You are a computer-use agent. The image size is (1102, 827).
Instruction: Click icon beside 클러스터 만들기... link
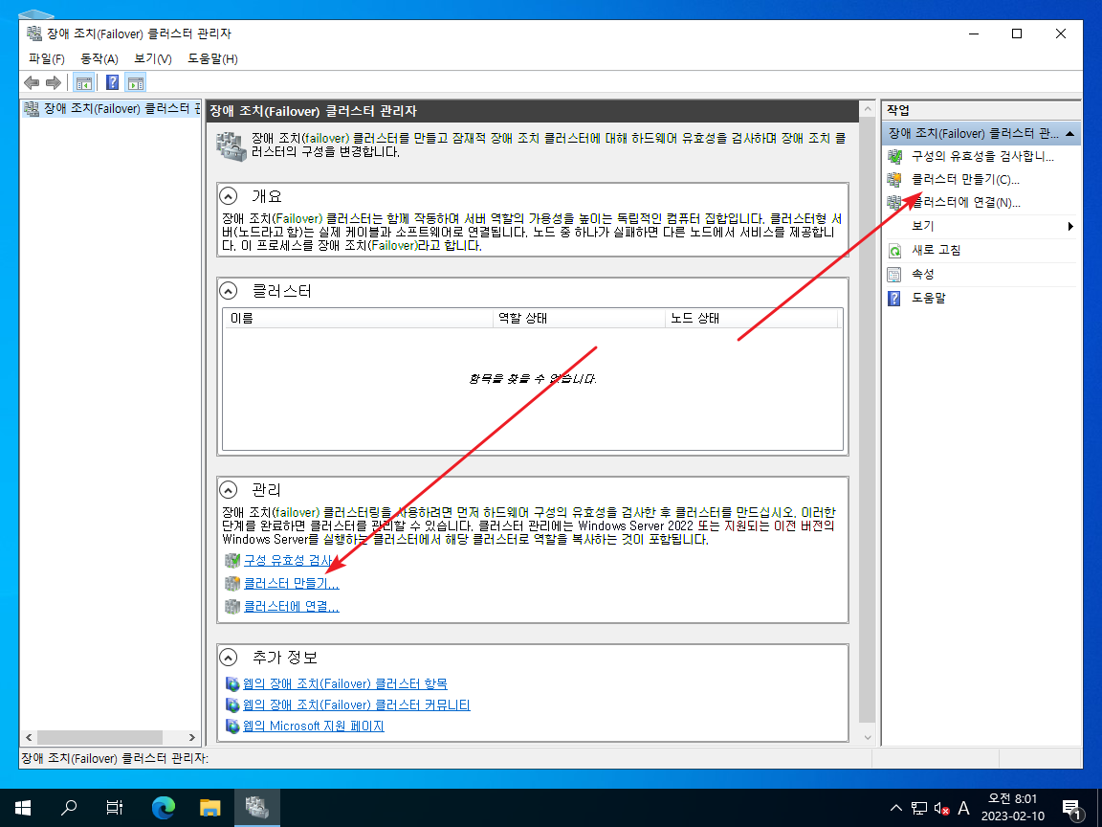(231, 584)
